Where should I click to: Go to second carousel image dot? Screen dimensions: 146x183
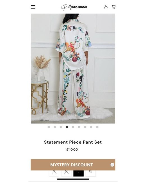55,127
